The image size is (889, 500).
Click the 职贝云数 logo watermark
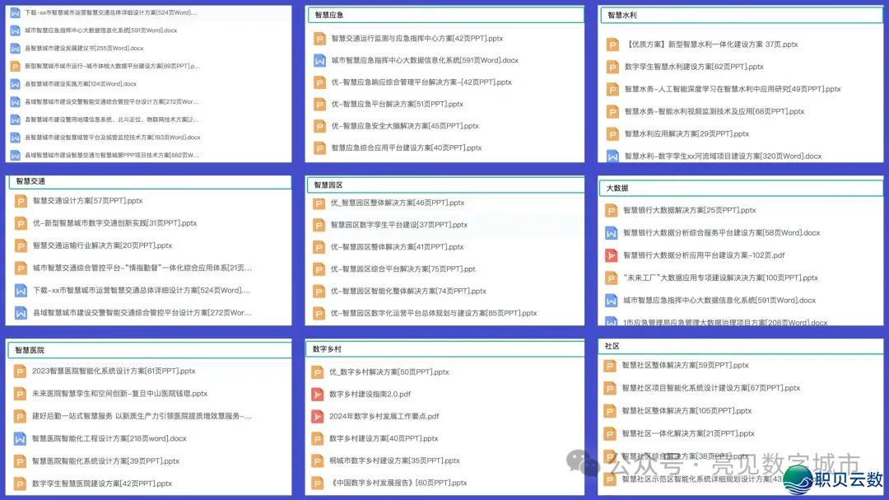(x=833, y=479)
